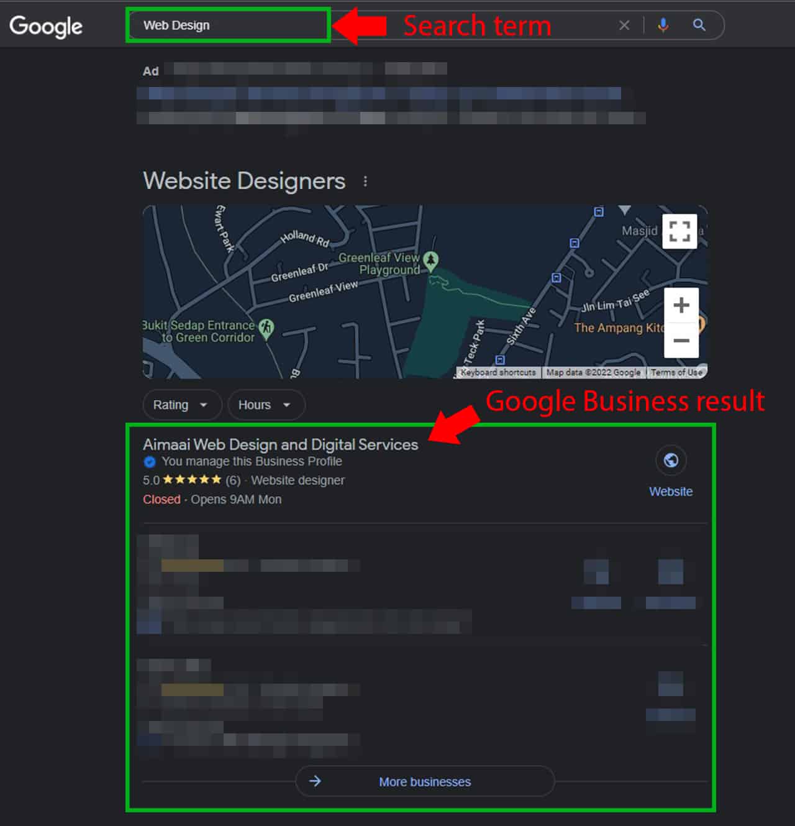Click the Ad label at top
The width and height of the screenshot is (795, 826).
point(150,71)
